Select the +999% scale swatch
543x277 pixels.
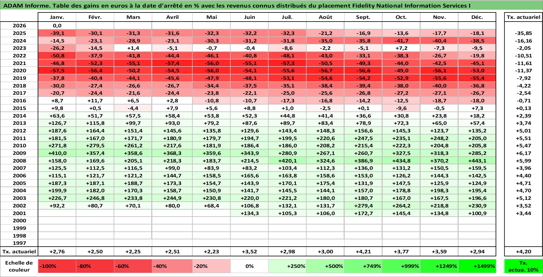(401, 266)
